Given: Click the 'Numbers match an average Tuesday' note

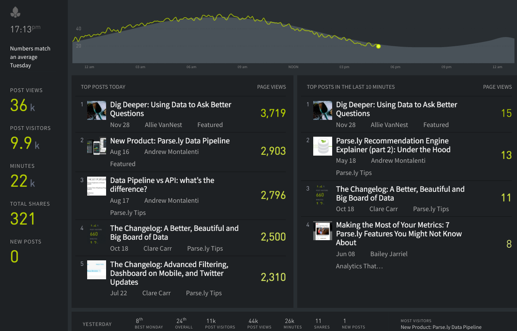Looking at the screenshot, I should 30,57.
